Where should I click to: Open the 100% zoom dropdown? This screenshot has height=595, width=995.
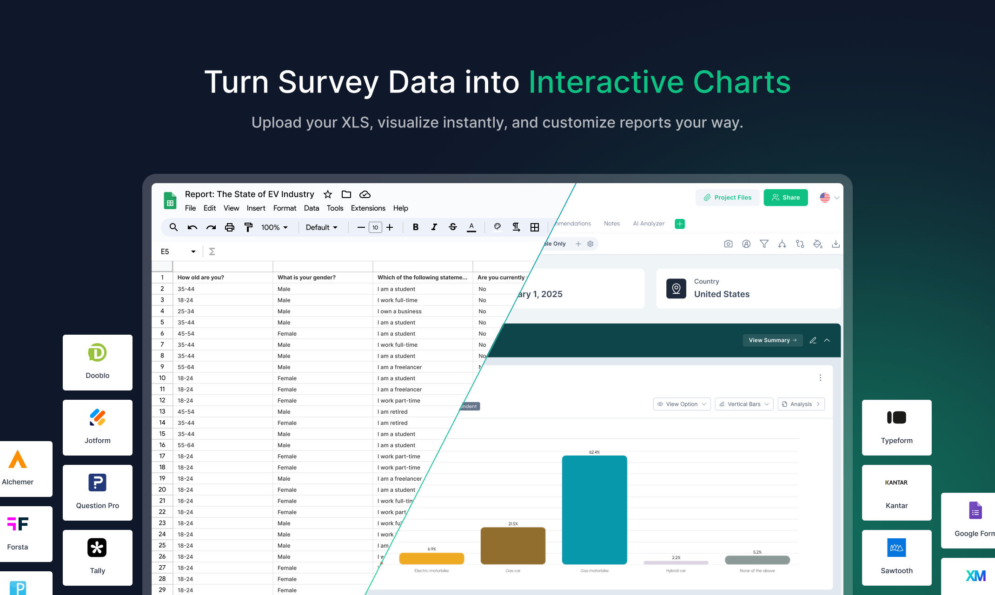(274, 227)
